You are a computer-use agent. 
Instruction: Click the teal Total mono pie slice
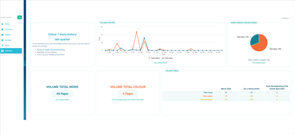254,39
